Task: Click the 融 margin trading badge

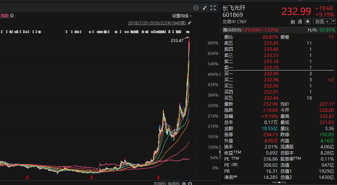Action: [x=293, y=22]
